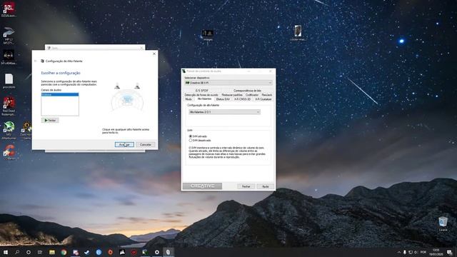Go back with the arrow in Configuração de Alto-Falante

(x=36, y=61)
